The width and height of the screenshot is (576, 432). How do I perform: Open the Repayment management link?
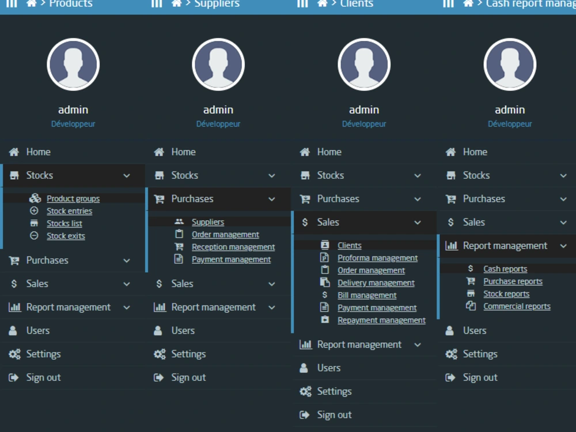pos(382,320)
